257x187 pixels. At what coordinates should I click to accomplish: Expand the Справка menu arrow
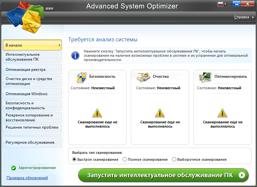click(253, 17)
